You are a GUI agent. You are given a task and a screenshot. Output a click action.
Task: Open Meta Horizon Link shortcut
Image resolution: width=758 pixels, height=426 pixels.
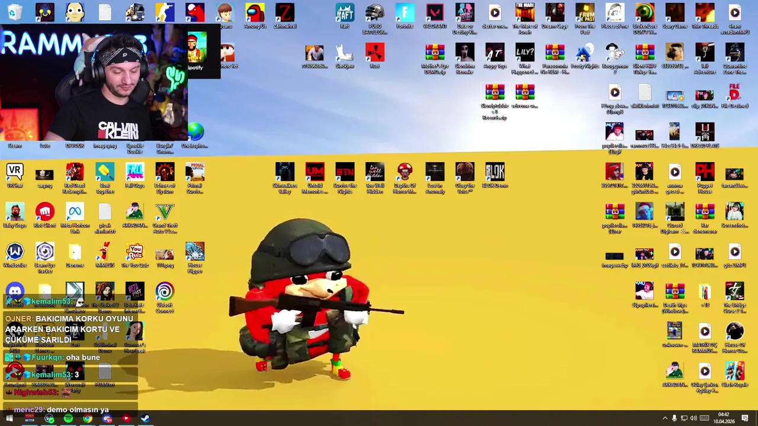coord(75,218)
